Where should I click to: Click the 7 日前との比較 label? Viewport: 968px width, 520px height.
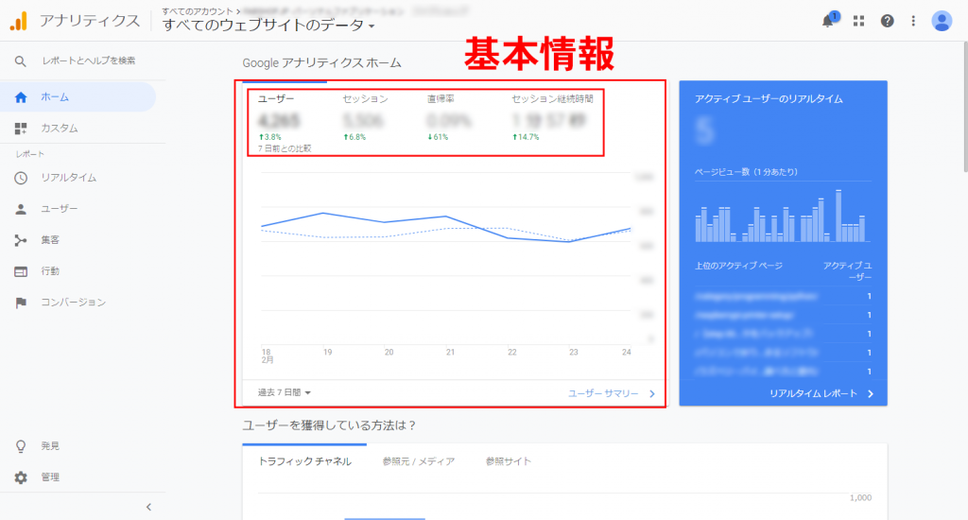click(x=285, y=148)
